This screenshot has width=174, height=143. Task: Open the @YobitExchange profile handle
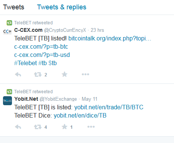(x=58, y=99)
